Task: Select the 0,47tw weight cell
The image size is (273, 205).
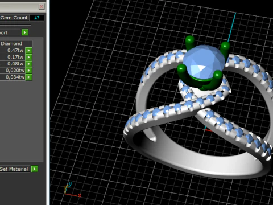Action: pos(15,50)
